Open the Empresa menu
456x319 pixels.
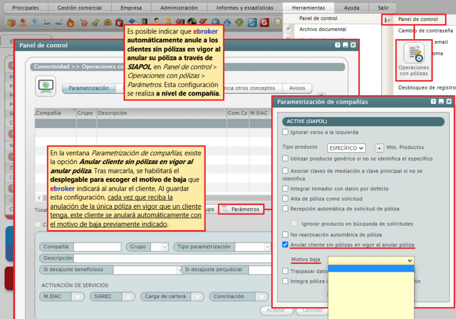pos(131,8)
